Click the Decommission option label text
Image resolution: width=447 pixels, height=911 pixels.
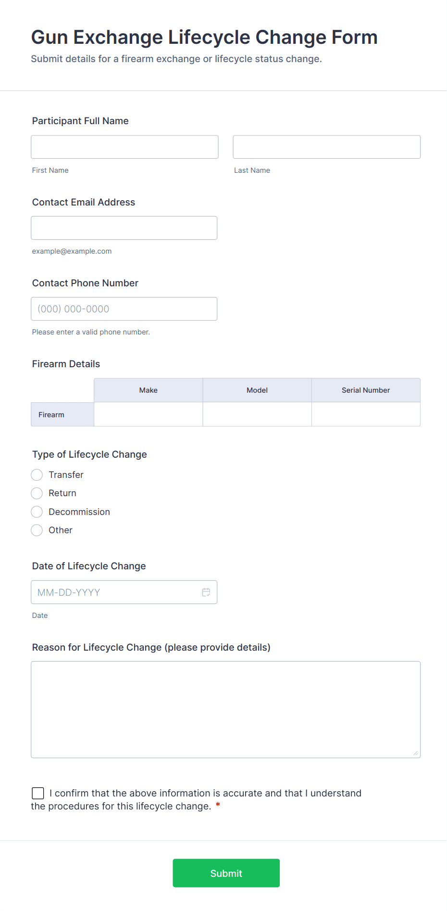79,512
